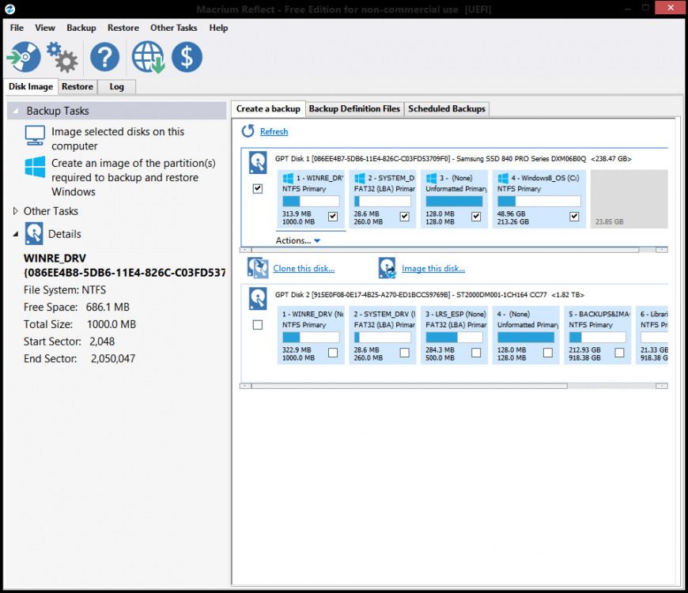Viewport: 688px width, 593px height.
Task: Check Disk 2 SYSTEM_DRV 28.6 MB checkbox
Action: click(405, 352)
